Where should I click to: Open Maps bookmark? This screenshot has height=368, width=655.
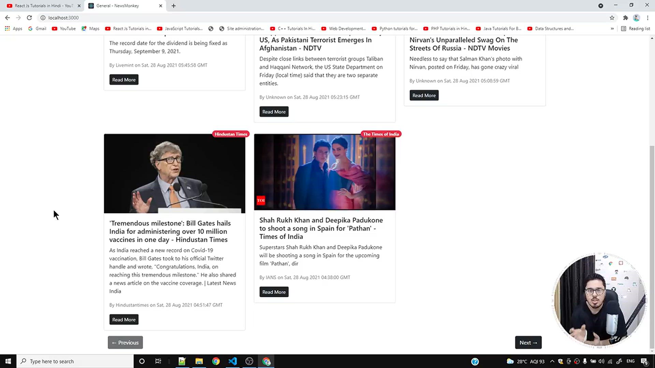(90, 29)
